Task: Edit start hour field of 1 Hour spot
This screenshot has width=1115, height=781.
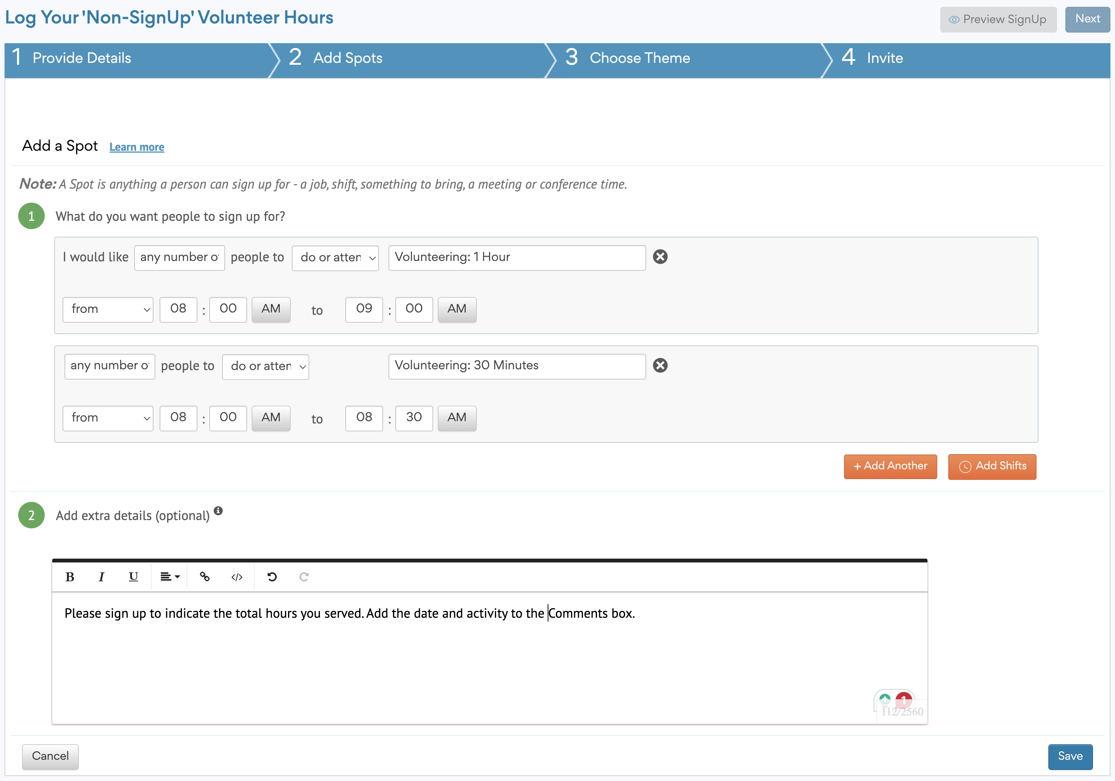Action: pyautogui.click(x=178, y=310)
